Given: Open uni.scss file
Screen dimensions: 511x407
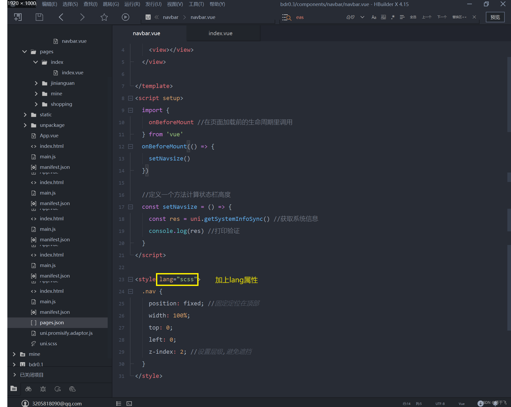Looking at the screenshot, I should coord(48,343).
